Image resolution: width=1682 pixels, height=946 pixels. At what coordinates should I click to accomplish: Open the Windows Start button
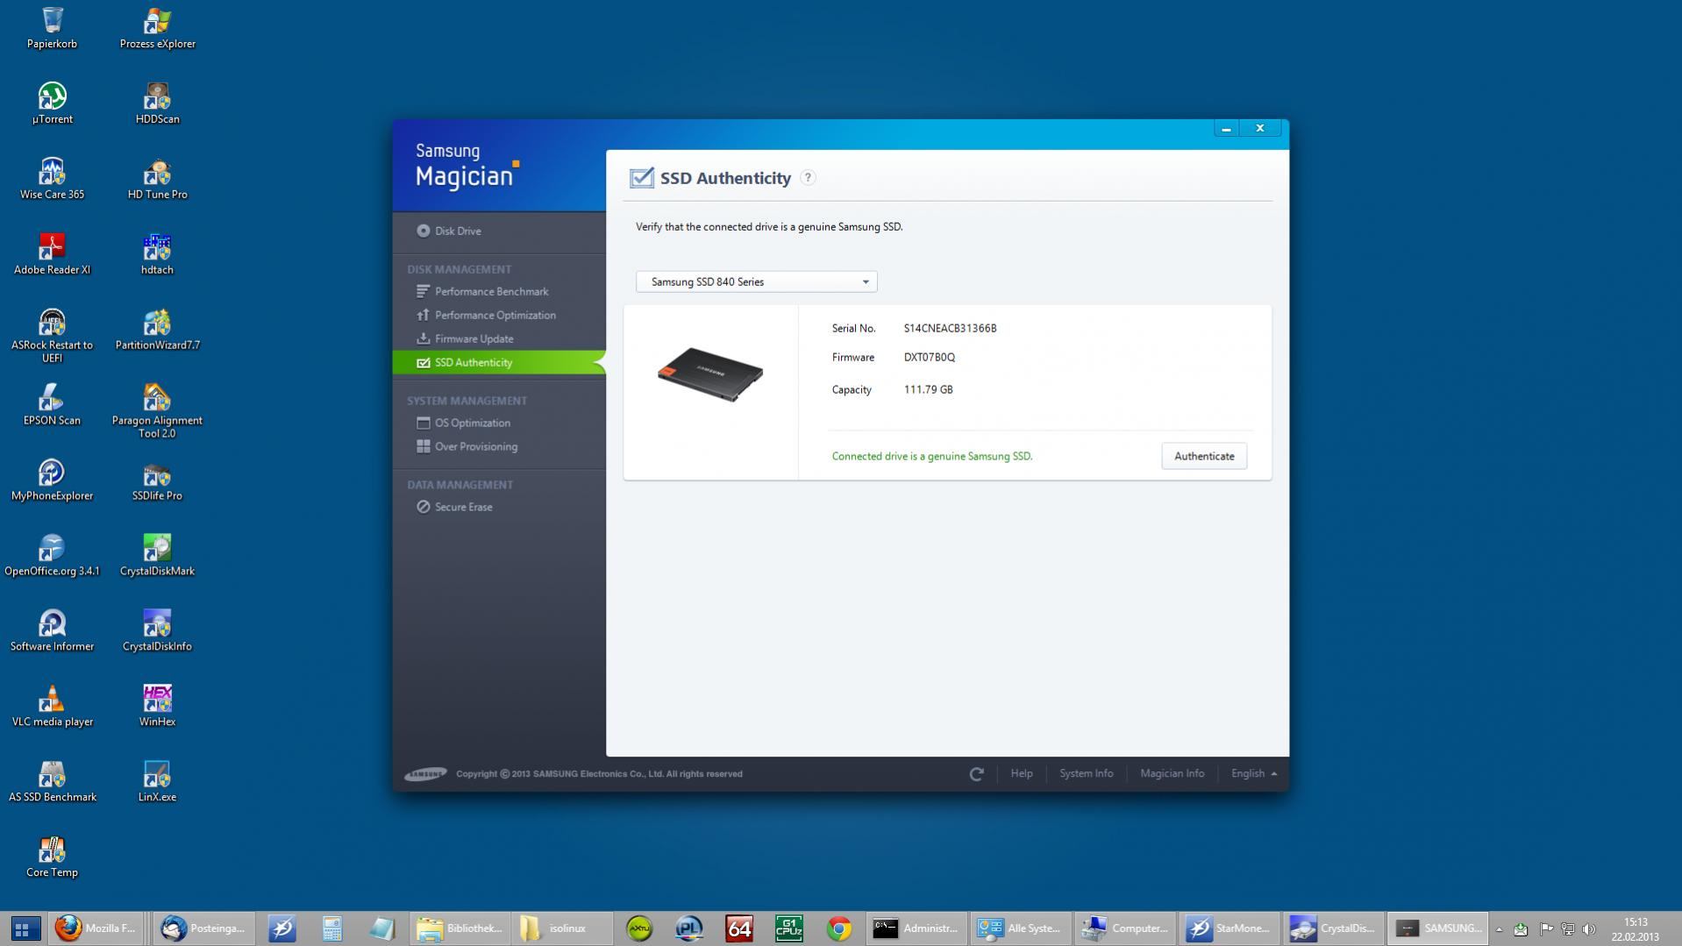[x=25, y=928]
